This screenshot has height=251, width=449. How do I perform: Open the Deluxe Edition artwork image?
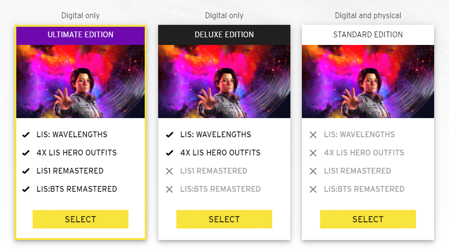pos(224,81)
